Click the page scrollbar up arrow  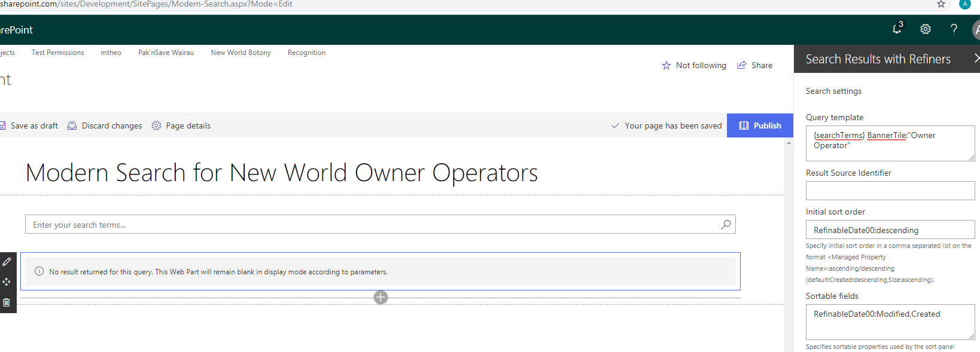tap(789, 143)
